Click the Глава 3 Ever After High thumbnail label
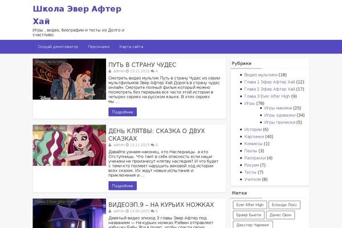 (x=55, y=202)
